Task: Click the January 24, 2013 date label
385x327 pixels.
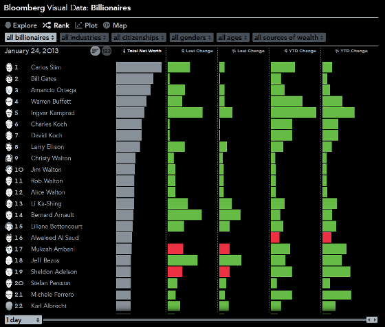Action: [32, 51]
